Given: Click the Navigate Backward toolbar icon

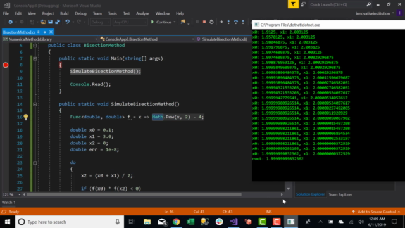Looking at the screenshot, I should 10,22.
